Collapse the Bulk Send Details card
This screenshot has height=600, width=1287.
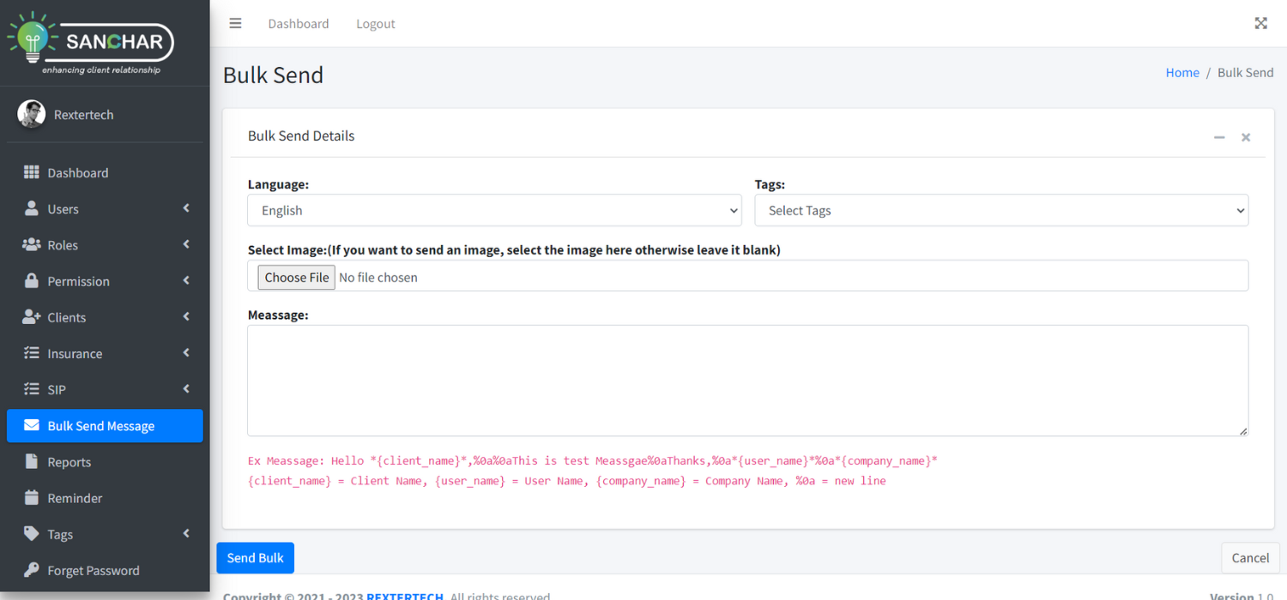(x=1218, y=137)
